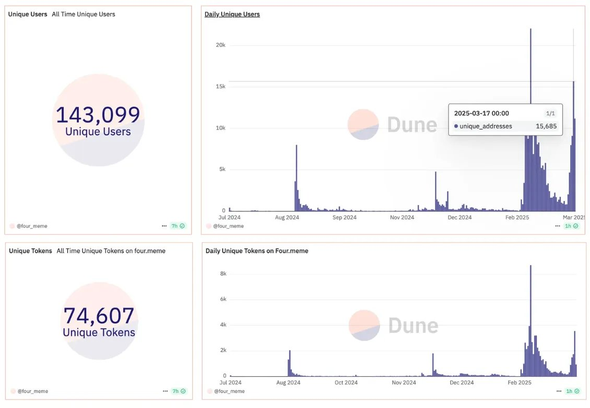Viewport: 590px width, 408px height.
Task: Open @four_meme profile under Unique Tokens panel
Action: [x=32, y=391]
